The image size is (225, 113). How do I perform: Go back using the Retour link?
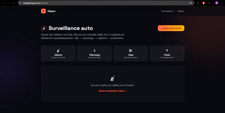point(180,11)
